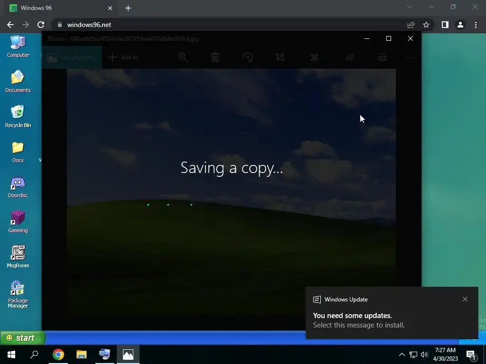Click the print icon in Photos toolbar

click(383, 57)
